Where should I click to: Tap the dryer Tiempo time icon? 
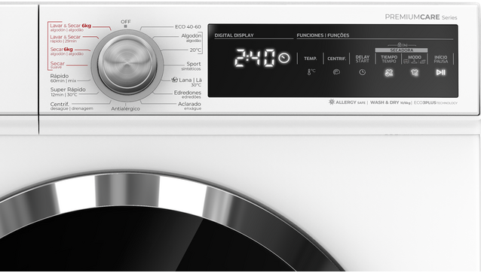pos(389,72)
